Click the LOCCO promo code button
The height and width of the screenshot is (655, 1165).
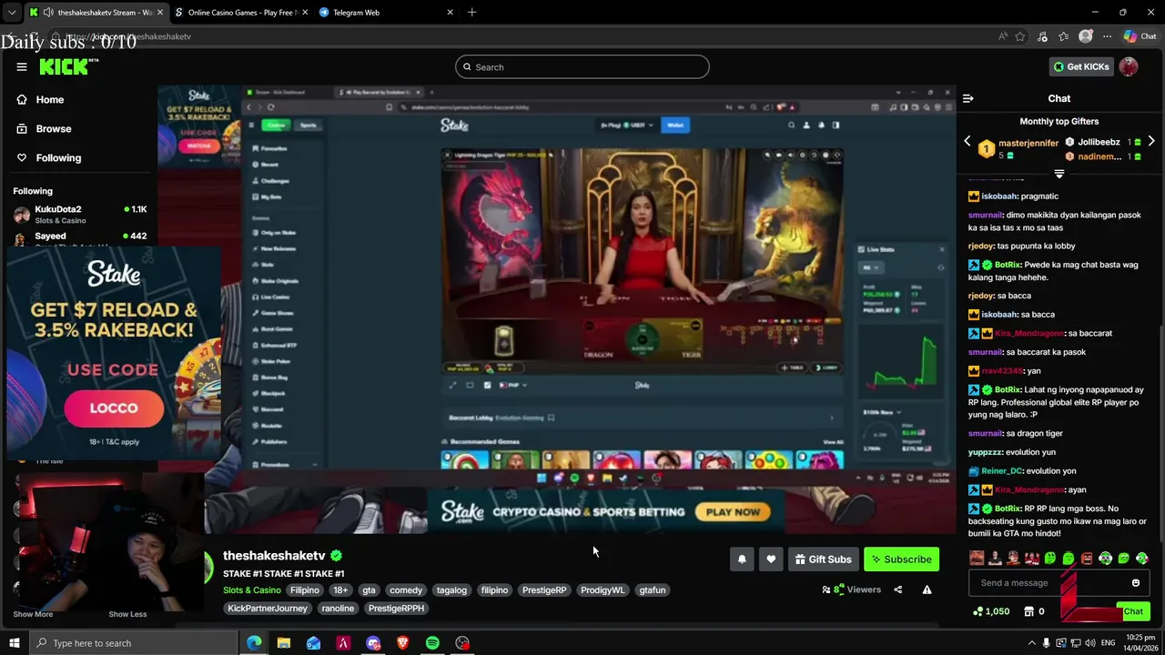[114, 408]
